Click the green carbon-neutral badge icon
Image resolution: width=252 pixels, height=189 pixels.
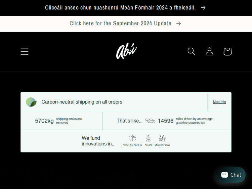[31, 102]
